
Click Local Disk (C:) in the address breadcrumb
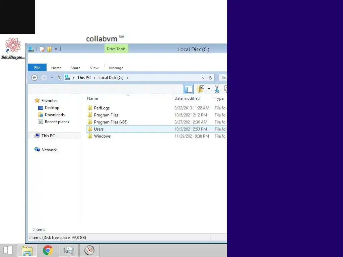tap(111, 78)
